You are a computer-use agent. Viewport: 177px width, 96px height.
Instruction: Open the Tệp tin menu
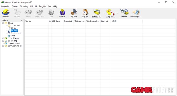(x=15, y=6)
